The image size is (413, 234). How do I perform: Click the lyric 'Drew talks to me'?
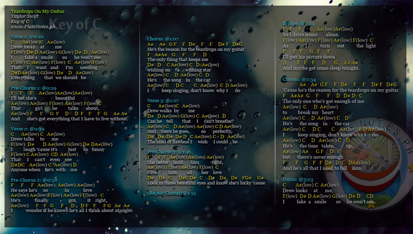(x=35, y=139)
